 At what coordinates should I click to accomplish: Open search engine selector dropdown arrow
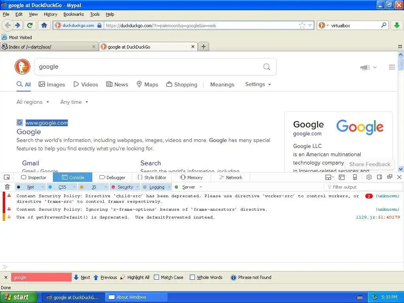point(328,26)
